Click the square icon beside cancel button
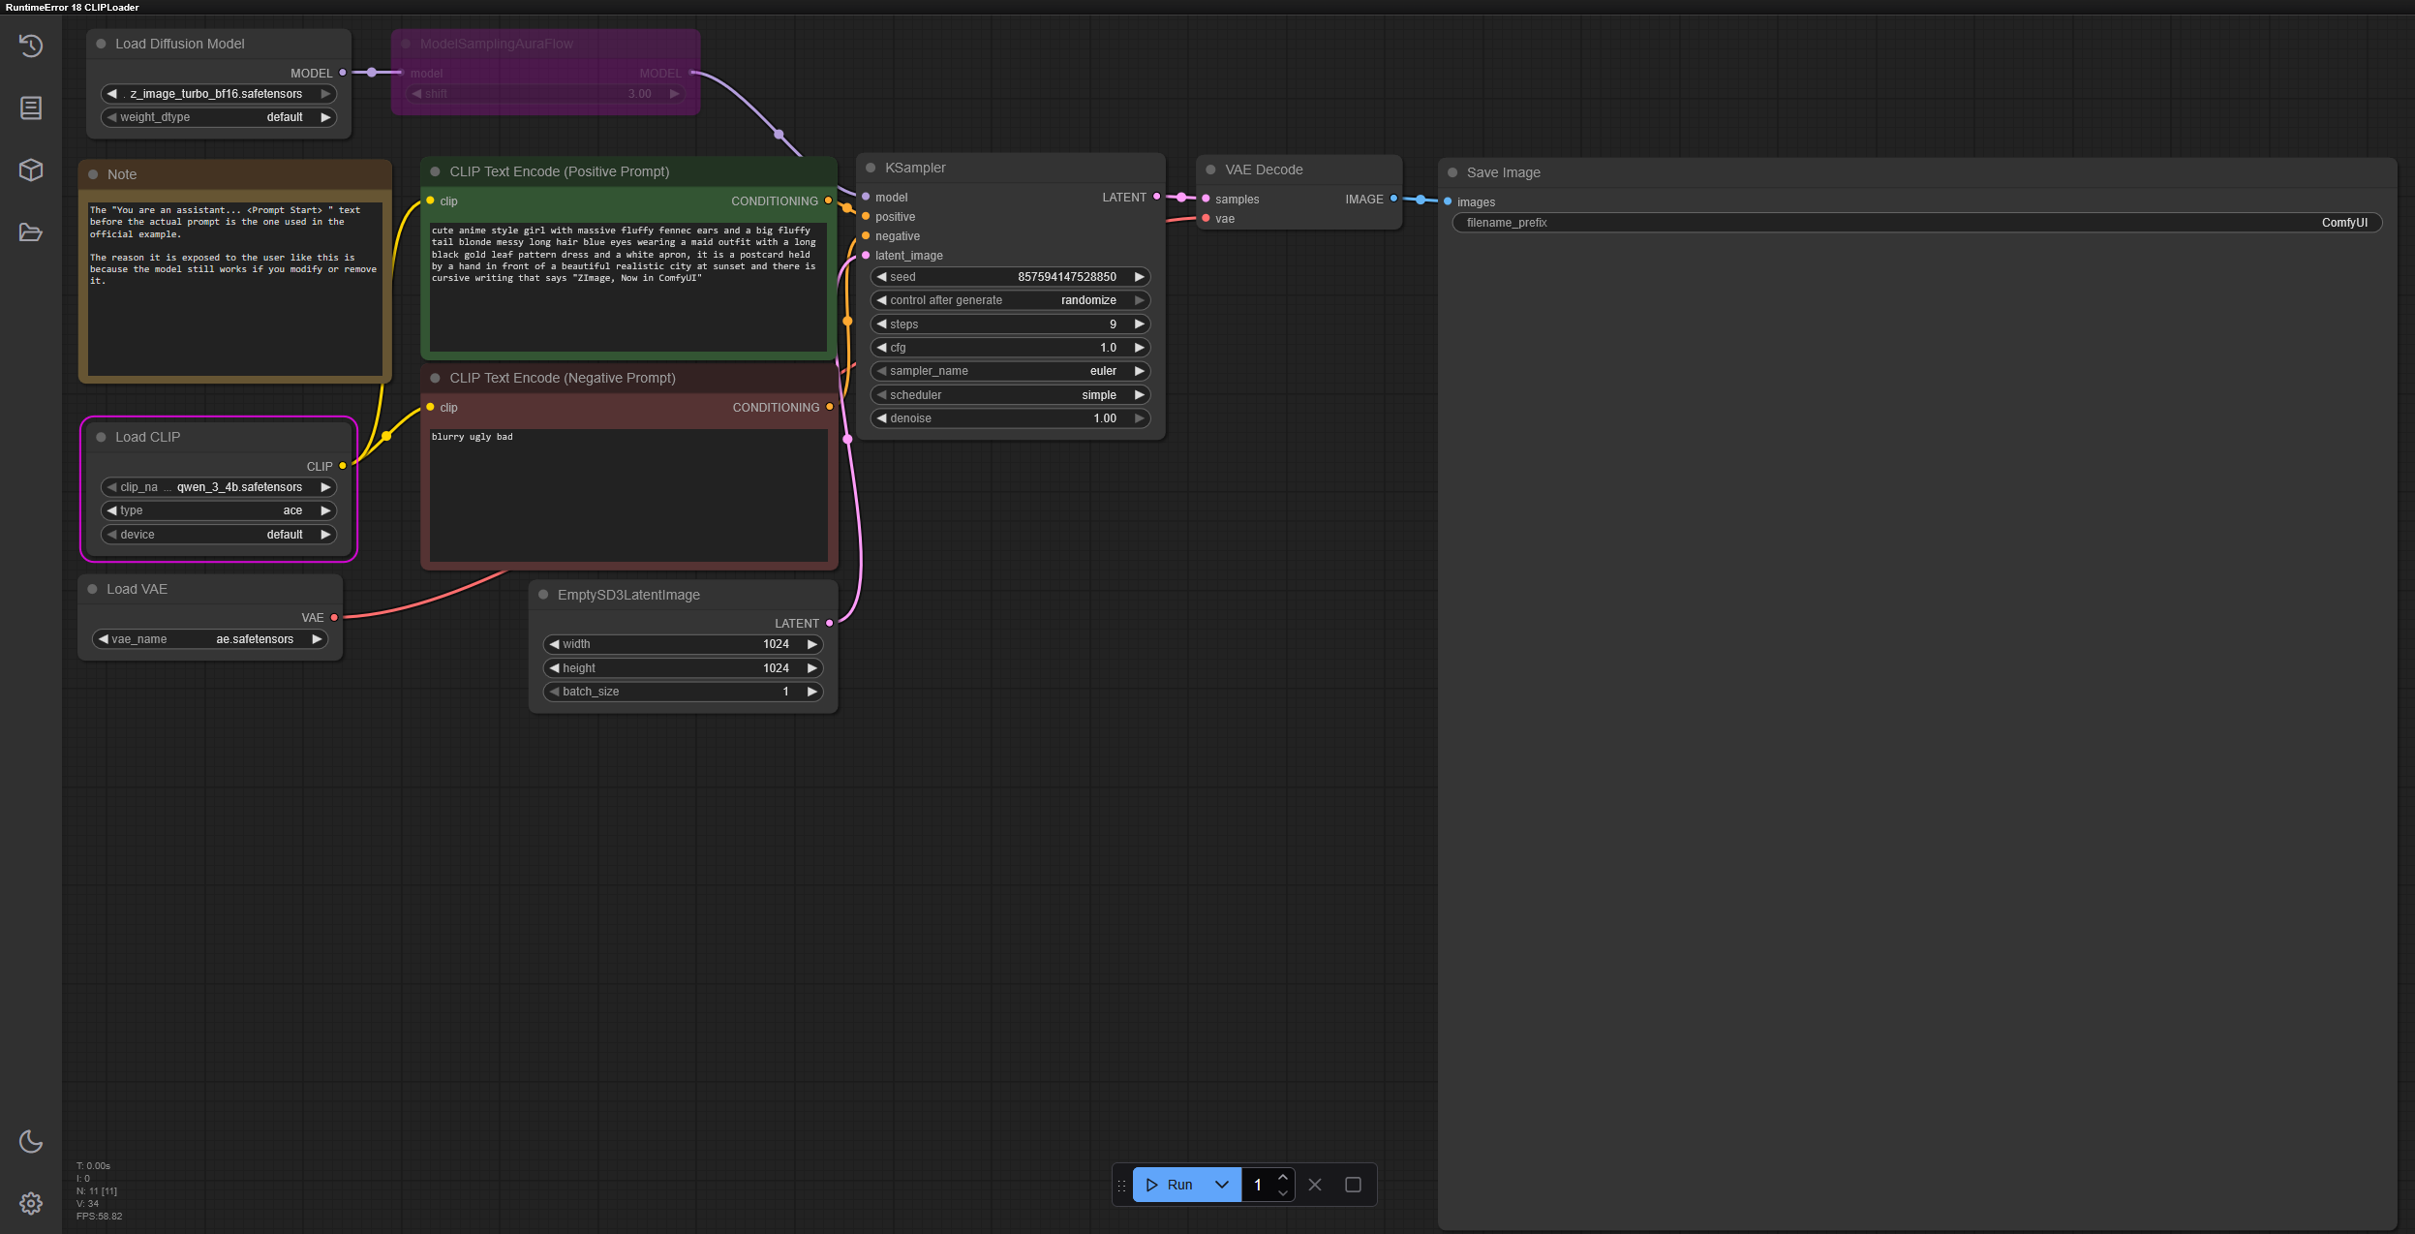2415x1234 pixels. pyautogui.click(x=1353, y=1185)
